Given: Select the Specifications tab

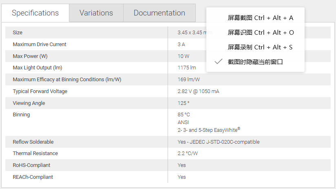Looking at the screenshot, I should (x=35, y=13).
